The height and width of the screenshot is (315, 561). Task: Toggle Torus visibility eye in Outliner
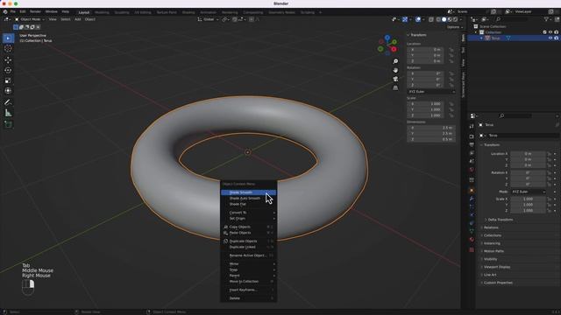click(550, 38)
